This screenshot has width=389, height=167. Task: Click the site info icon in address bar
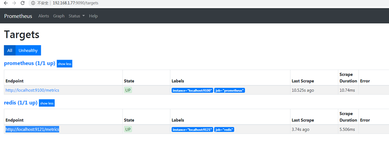(x=33, y=3)
